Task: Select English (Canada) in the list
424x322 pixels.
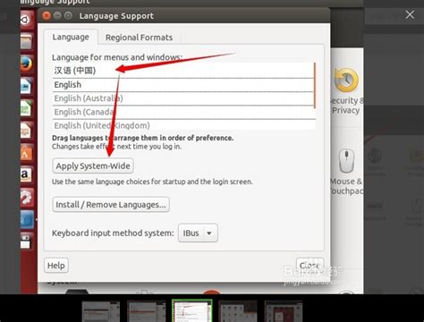Action: click(x=182, y=112)
